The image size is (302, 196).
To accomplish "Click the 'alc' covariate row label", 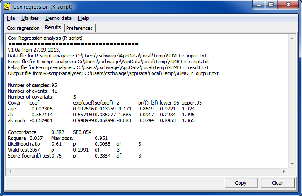I will tap(11, 115).
